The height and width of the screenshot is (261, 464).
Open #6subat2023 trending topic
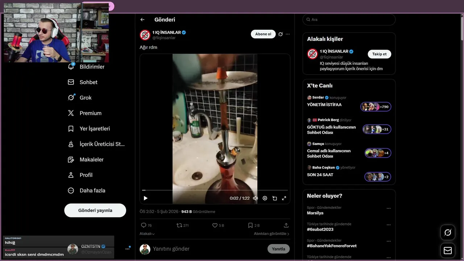pyautogui.click(x=320, y=229)
